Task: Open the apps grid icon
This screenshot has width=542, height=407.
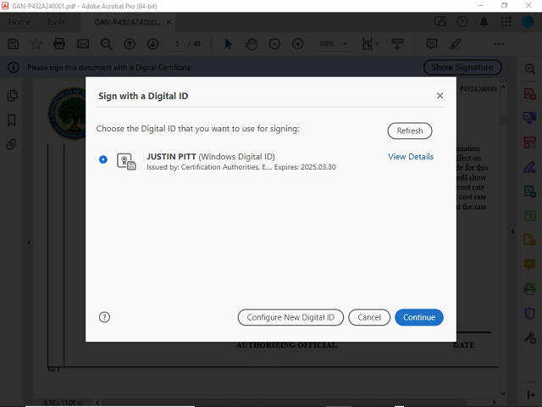Action: click(506, 22)
